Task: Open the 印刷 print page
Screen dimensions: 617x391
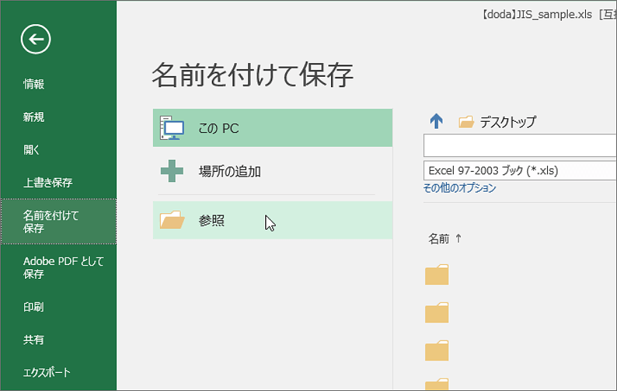Action: click(34, 307)
